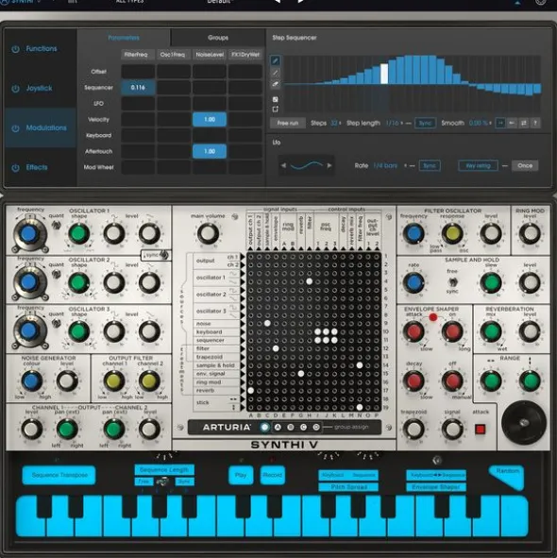The image size is (557, 558).
Task: Toggle power icon for Effects
Action: (15, 168)
